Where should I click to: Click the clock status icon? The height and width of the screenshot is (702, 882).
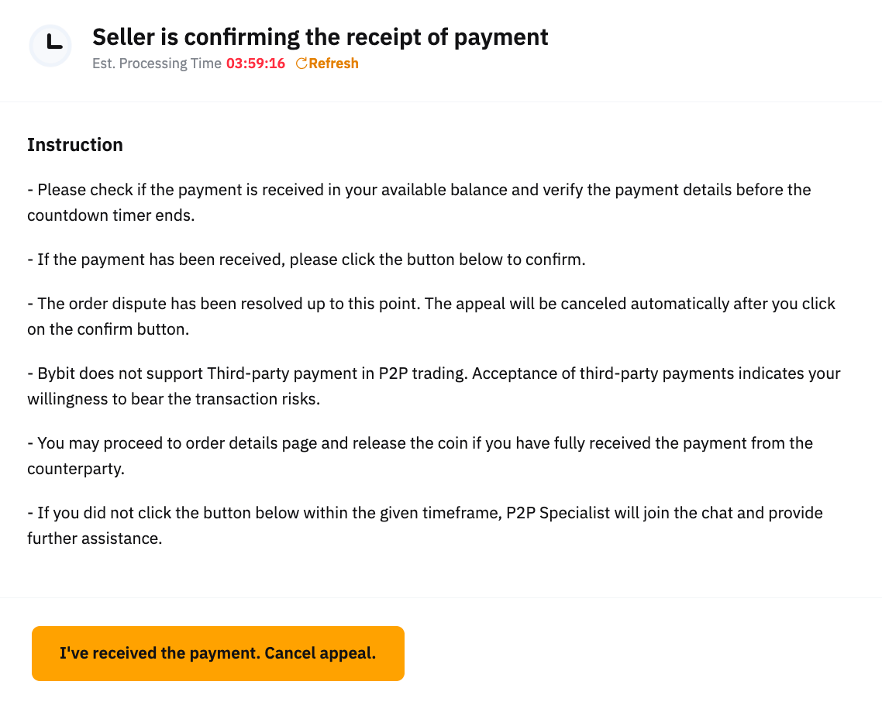(50, 46)
